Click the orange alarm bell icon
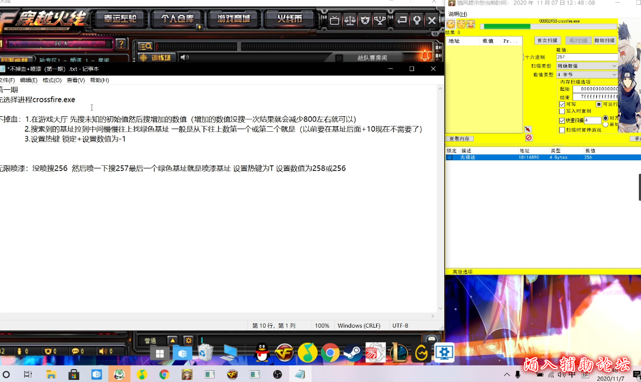 pos(425,56)
